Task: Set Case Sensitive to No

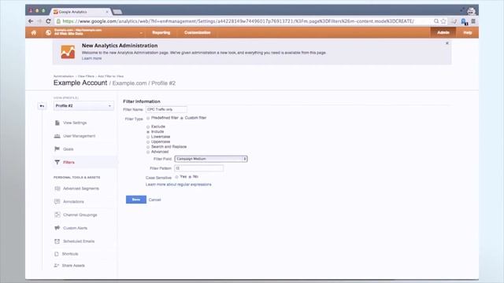Action: [190, 177]
